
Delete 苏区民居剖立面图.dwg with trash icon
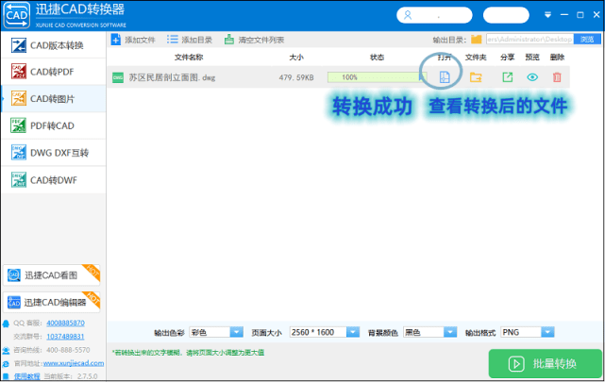point(557,77)
